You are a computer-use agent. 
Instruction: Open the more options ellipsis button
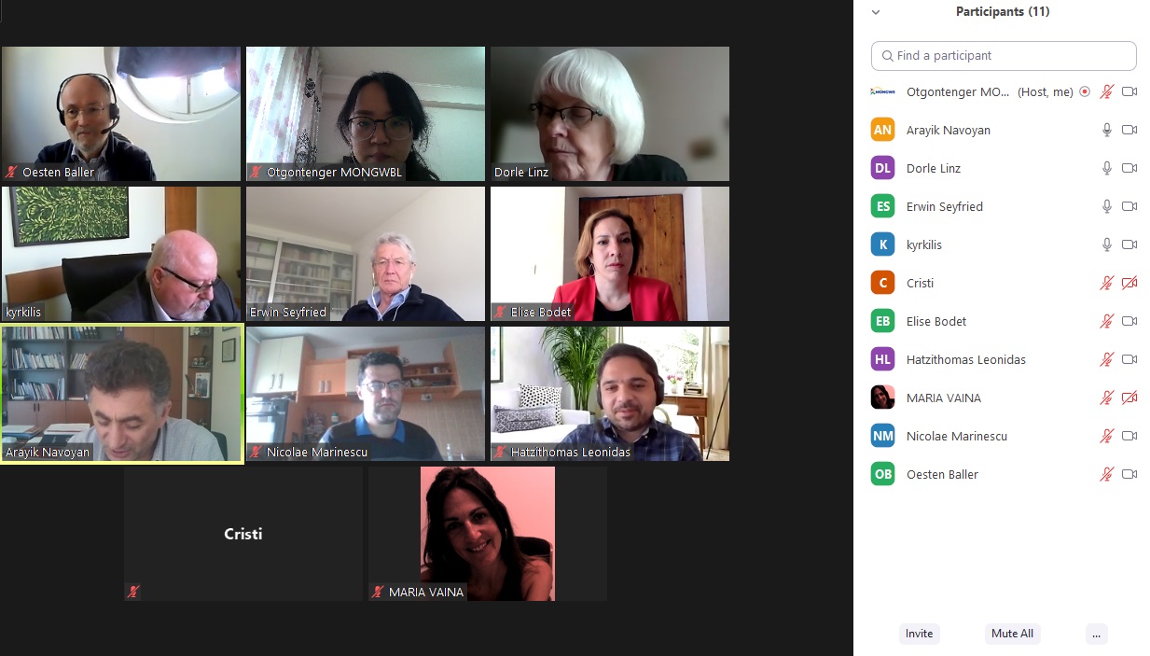pos(1096,634)
